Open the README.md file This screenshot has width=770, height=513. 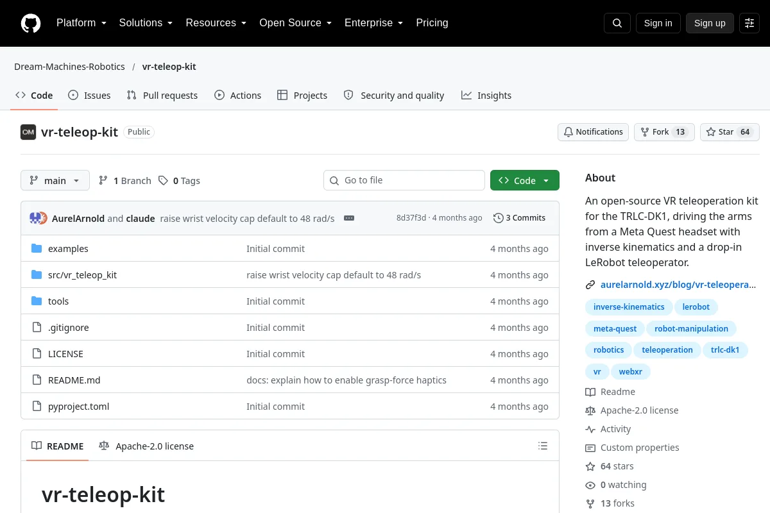tap(74, 380)
